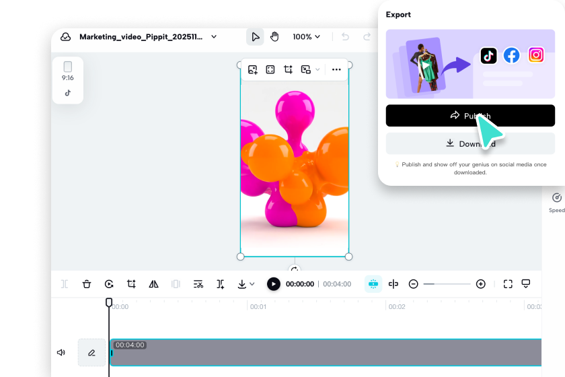Click the bottom-left resize handle of canvas
This screenshot has width=565, height=377.
coord(241,257)
